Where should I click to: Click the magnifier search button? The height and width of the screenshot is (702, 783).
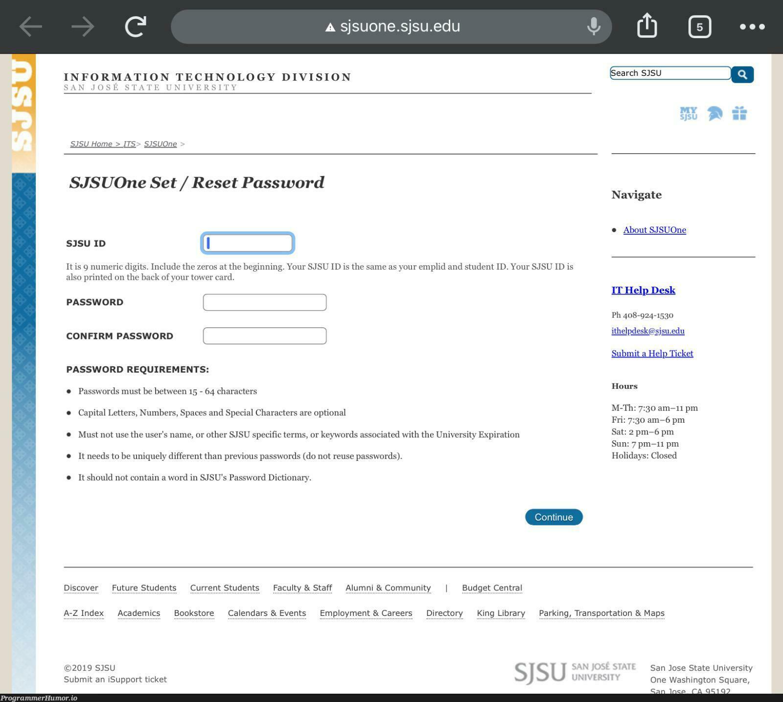click(x=742, y=74)
